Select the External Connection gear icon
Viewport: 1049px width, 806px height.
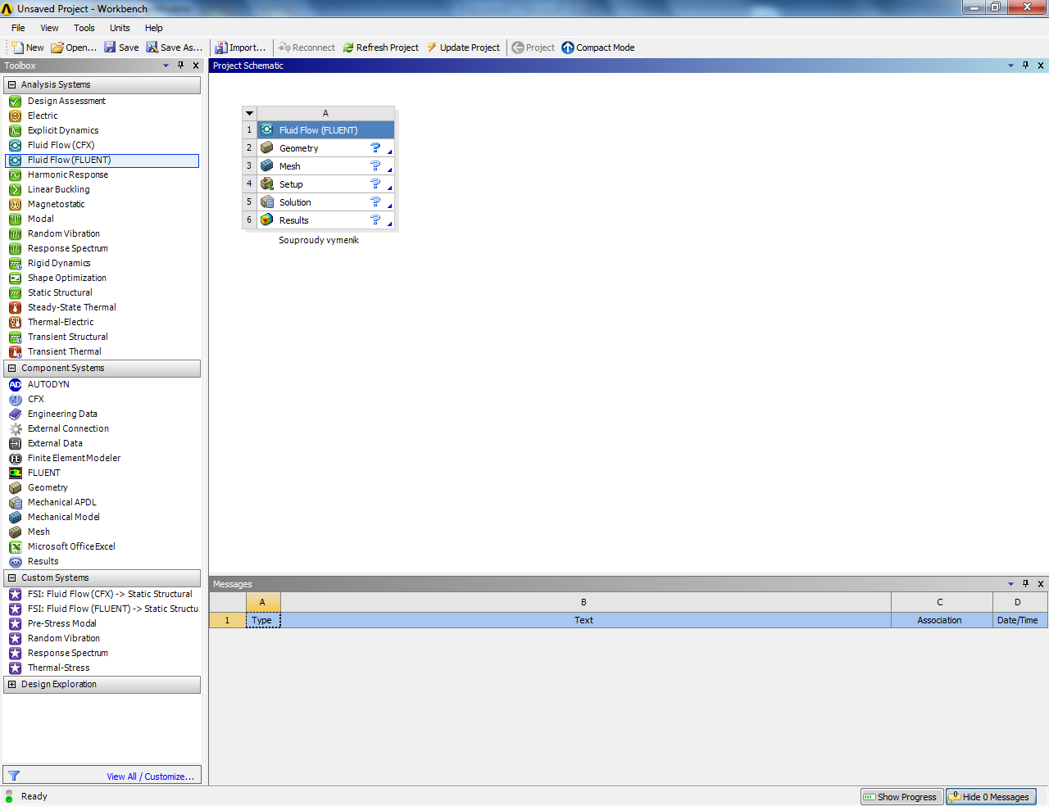(x=15, y=428)
